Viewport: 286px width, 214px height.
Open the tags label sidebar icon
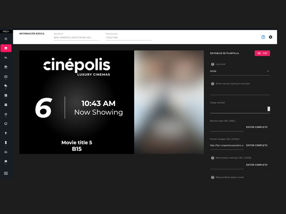(6, 86)
